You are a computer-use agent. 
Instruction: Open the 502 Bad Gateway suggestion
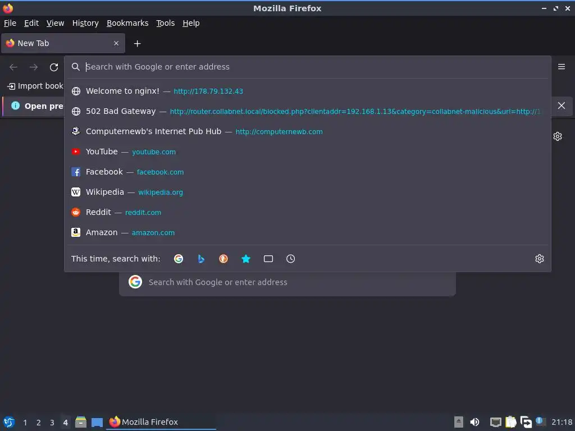(308, 112)
